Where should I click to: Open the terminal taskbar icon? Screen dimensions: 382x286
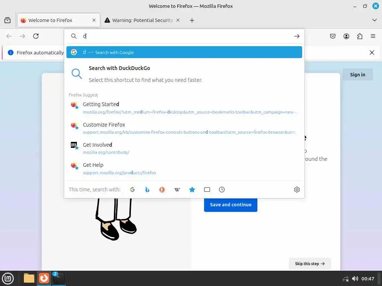pyautogui.click(x=59, y=278)
